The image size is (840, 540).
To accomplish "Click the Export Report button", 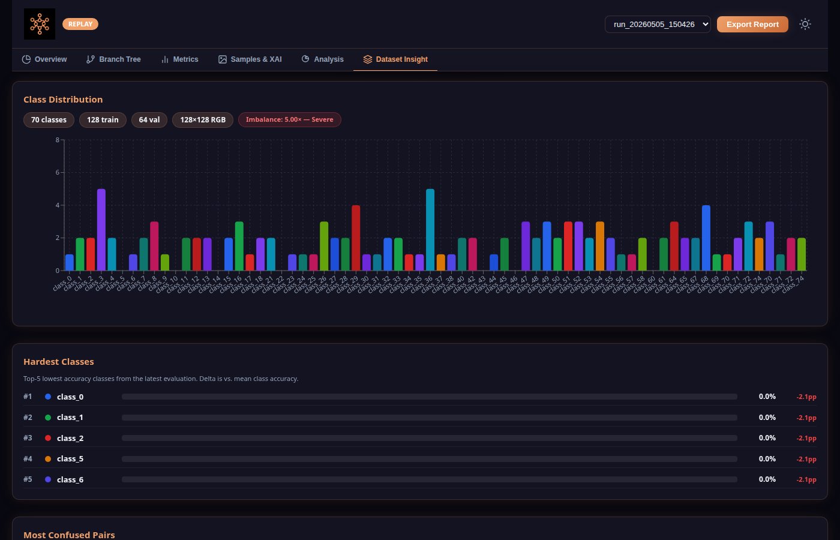I will tap(752, 24).
